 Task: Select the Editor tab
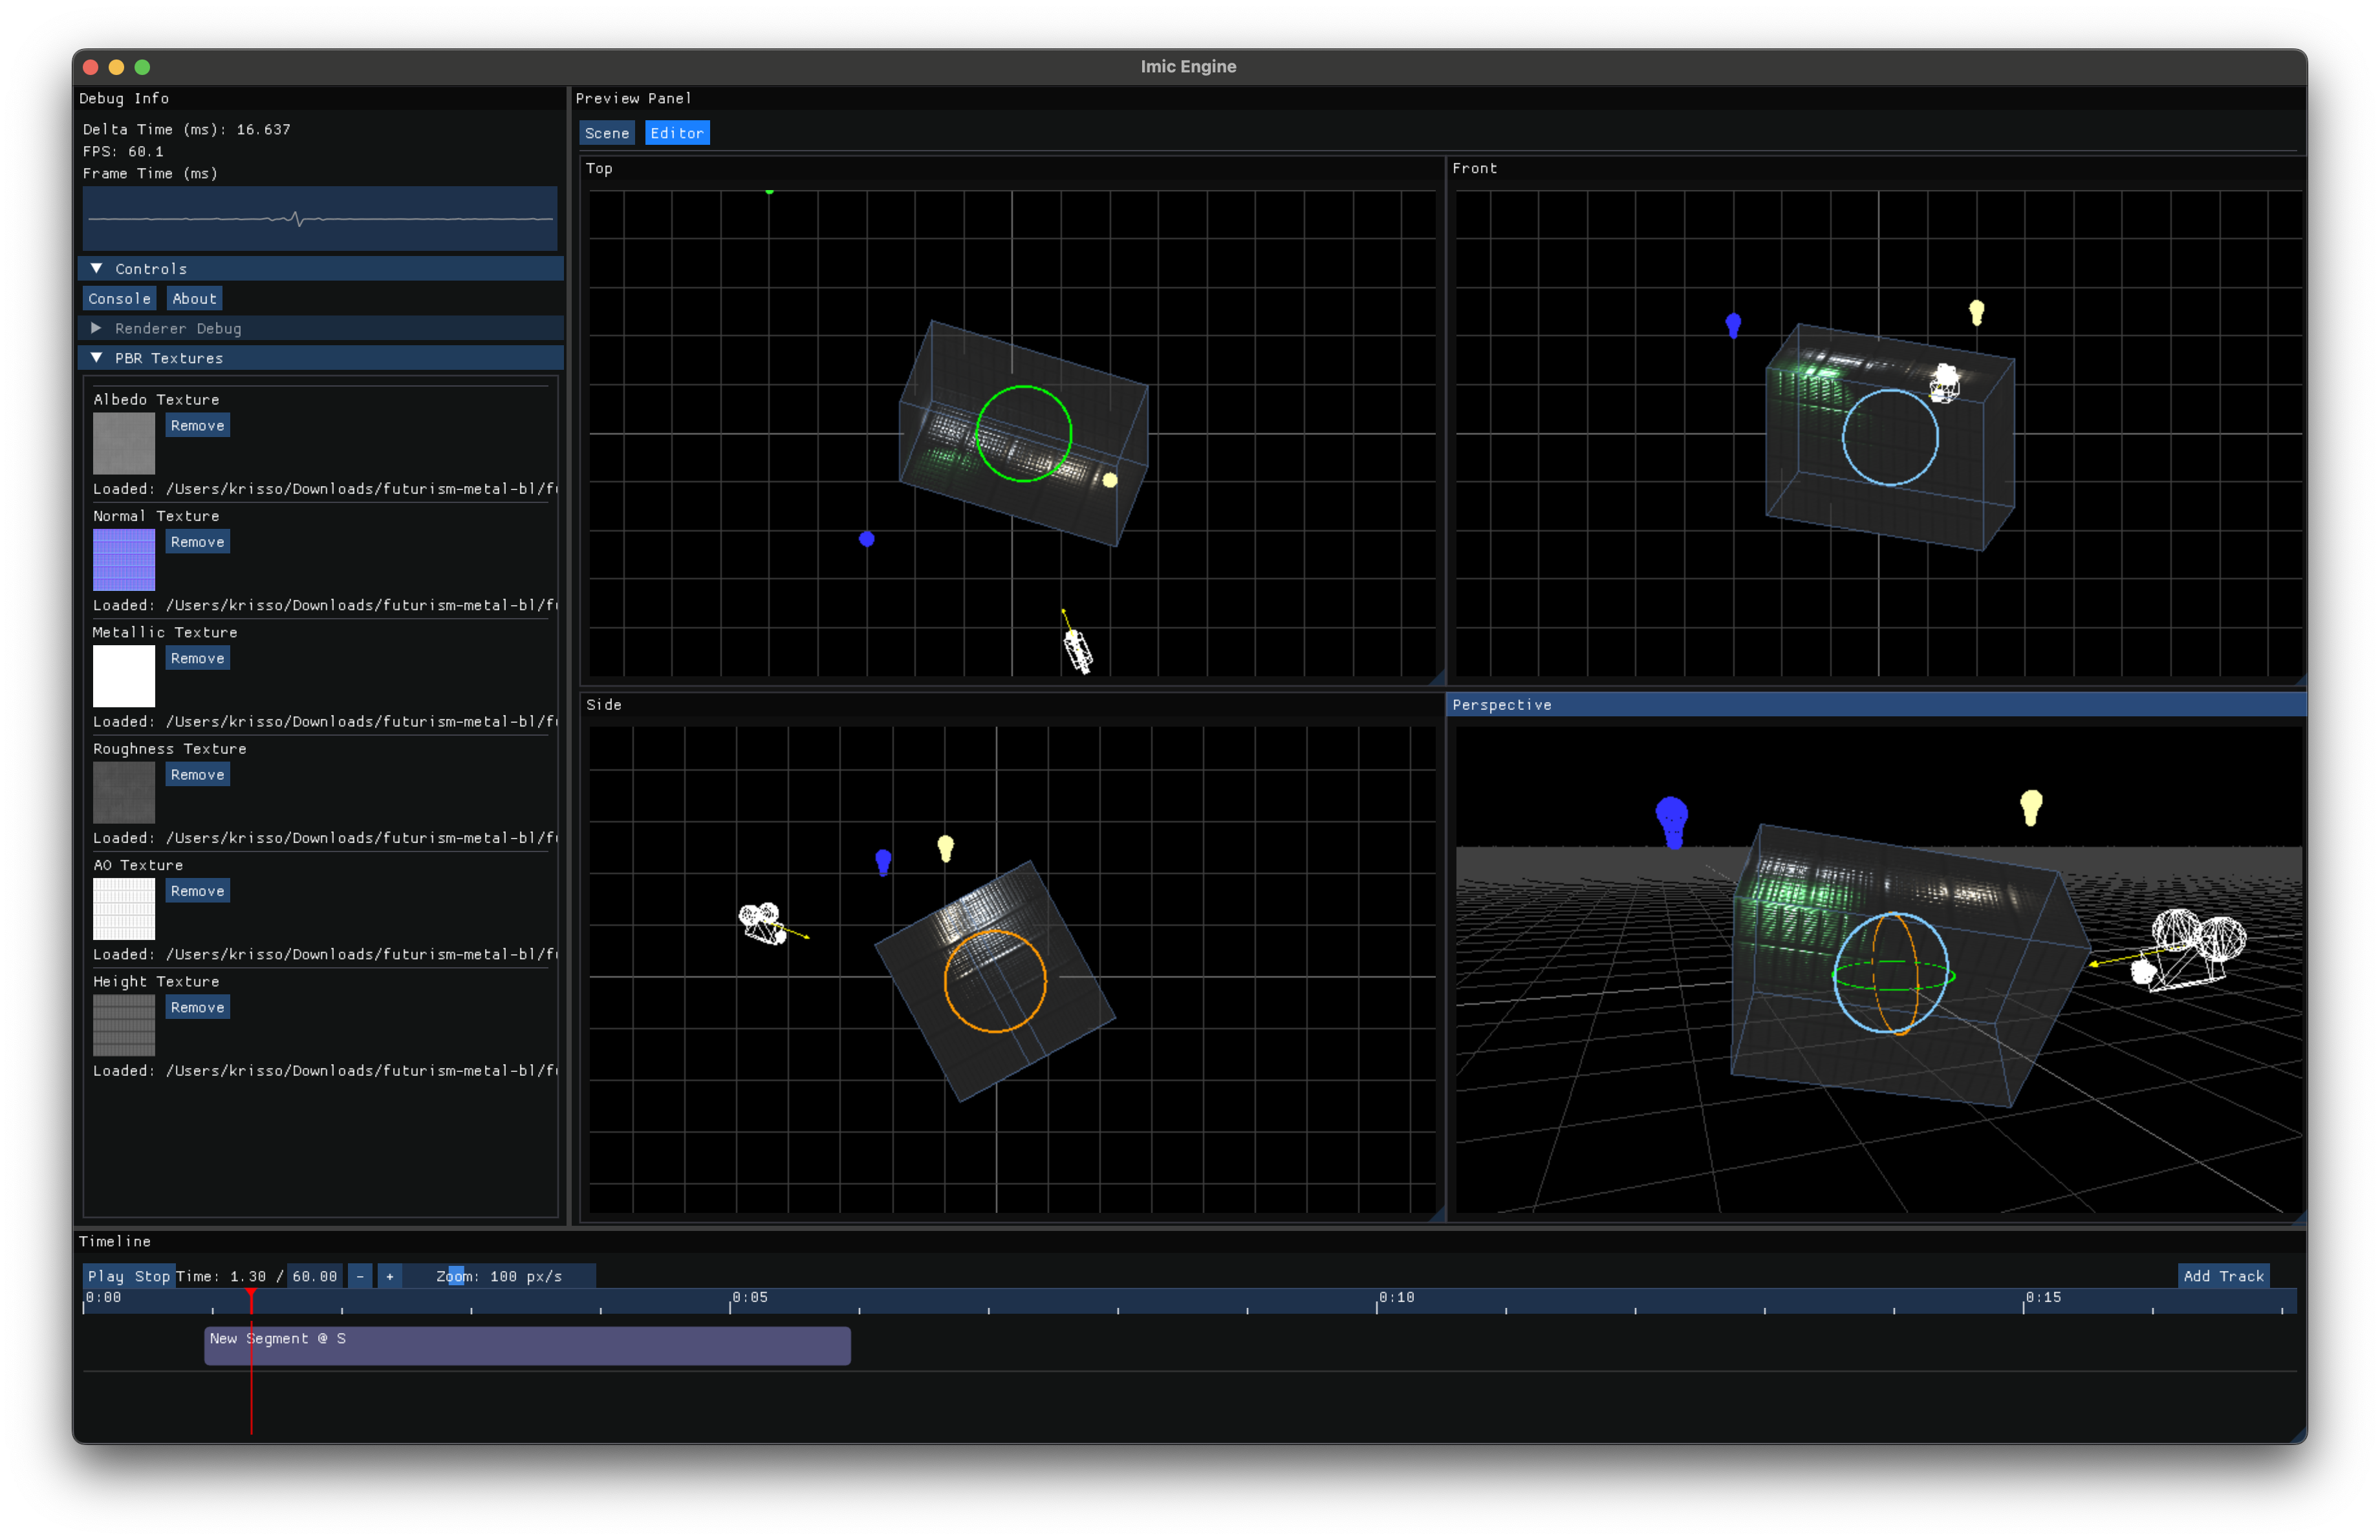pos(677,133)
